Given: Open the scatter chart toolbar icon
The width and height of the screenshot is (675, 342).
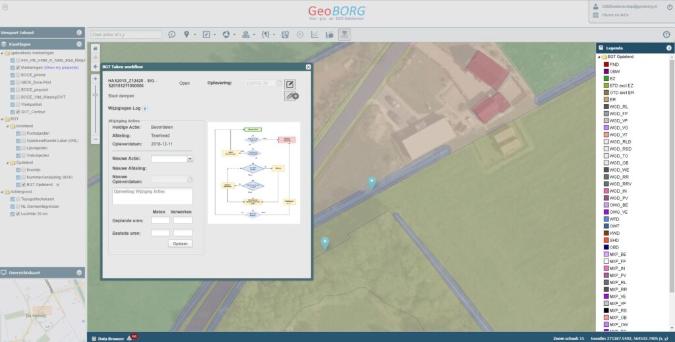Looking at the screenshot, I should tap(314, 35).
